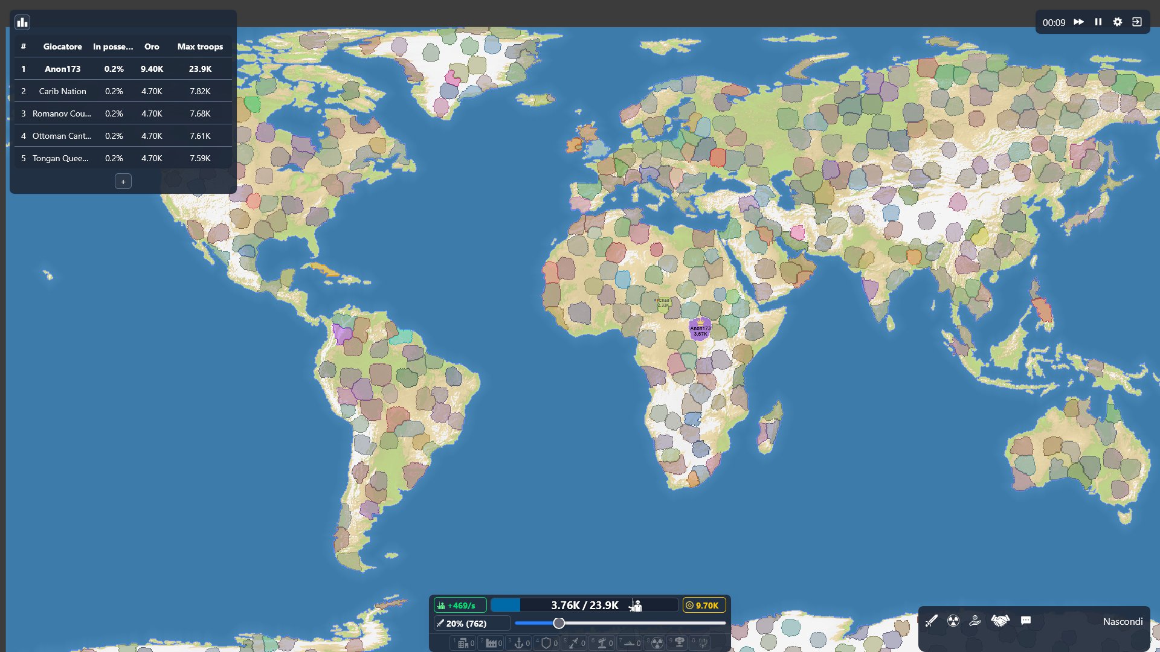Click the attack ratio slider track
The image size is (1160, 652).
[x=640, y=623]
